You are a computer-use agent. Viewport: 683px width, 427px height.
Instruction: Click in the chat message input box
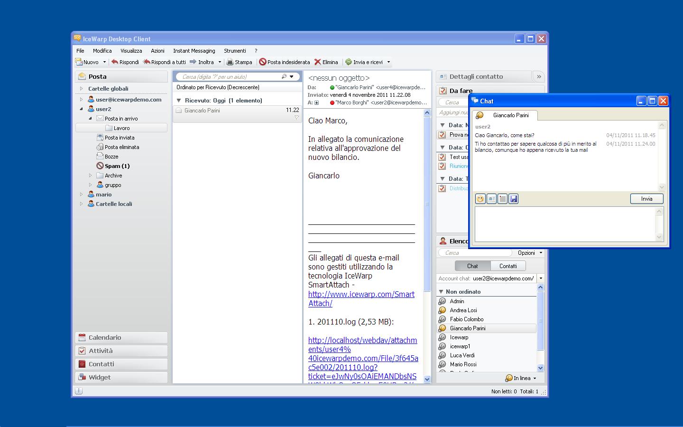tap(564, 224)
